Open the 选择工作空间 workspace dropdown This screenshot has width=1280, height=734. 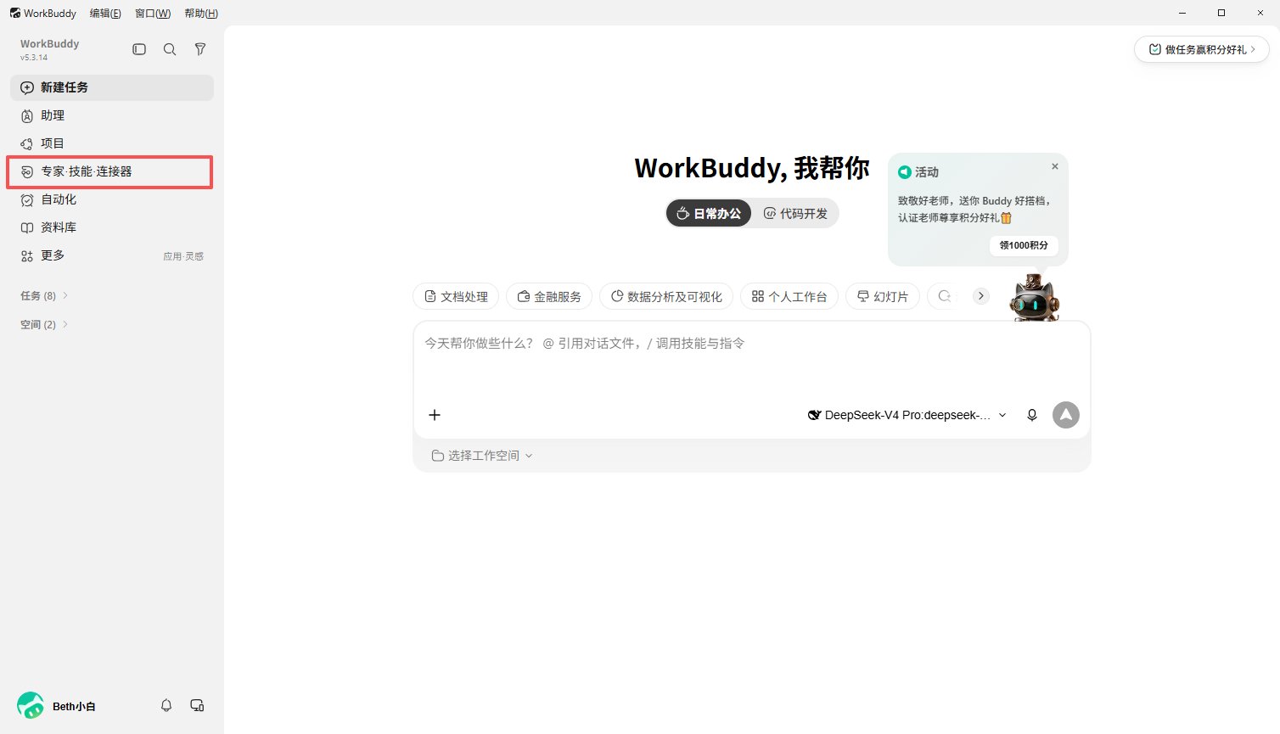[x=482, y=456]
